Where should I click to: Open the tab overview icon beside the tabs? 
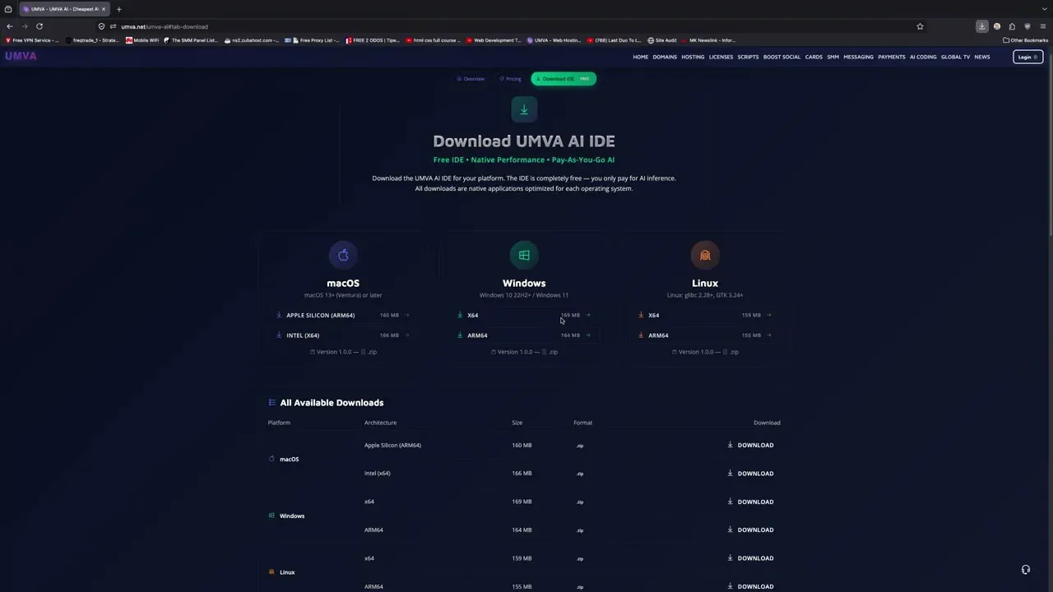(x=8, y=9)
